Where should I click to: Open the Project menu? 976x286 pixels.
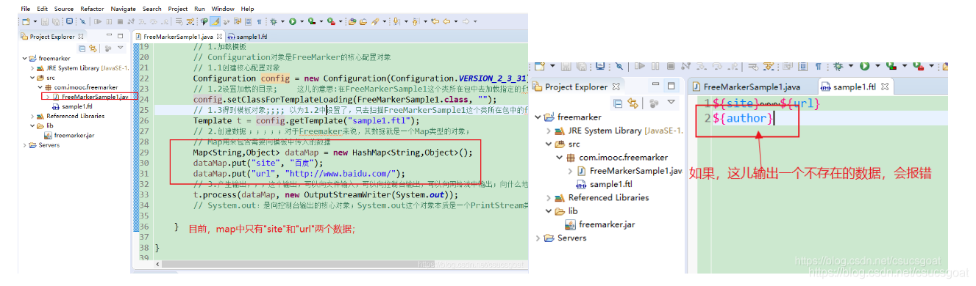(x=177, y=9)
